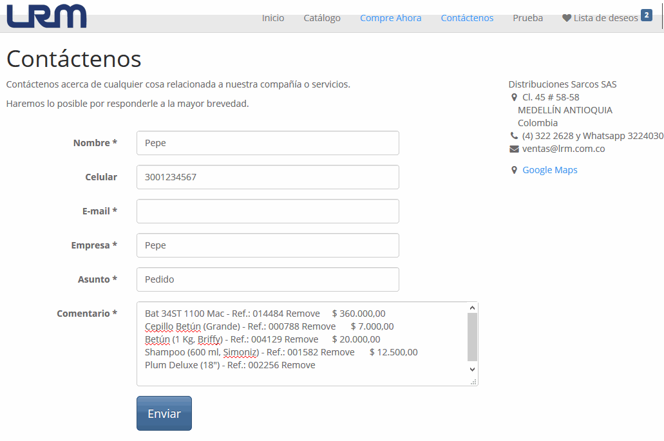The image size is (664, 441).
Task: Click the Celular field containing 3001234567
Action: coord(267,177)
